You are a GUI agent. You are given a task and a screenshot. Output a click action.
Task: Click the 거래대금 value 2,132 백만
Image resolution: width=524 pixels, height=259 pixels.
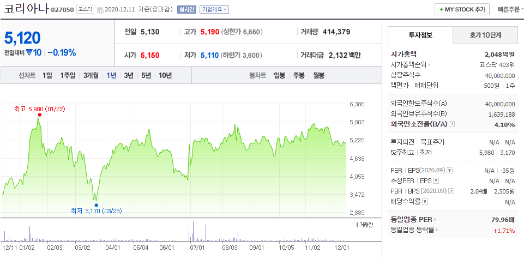[345, 55]
